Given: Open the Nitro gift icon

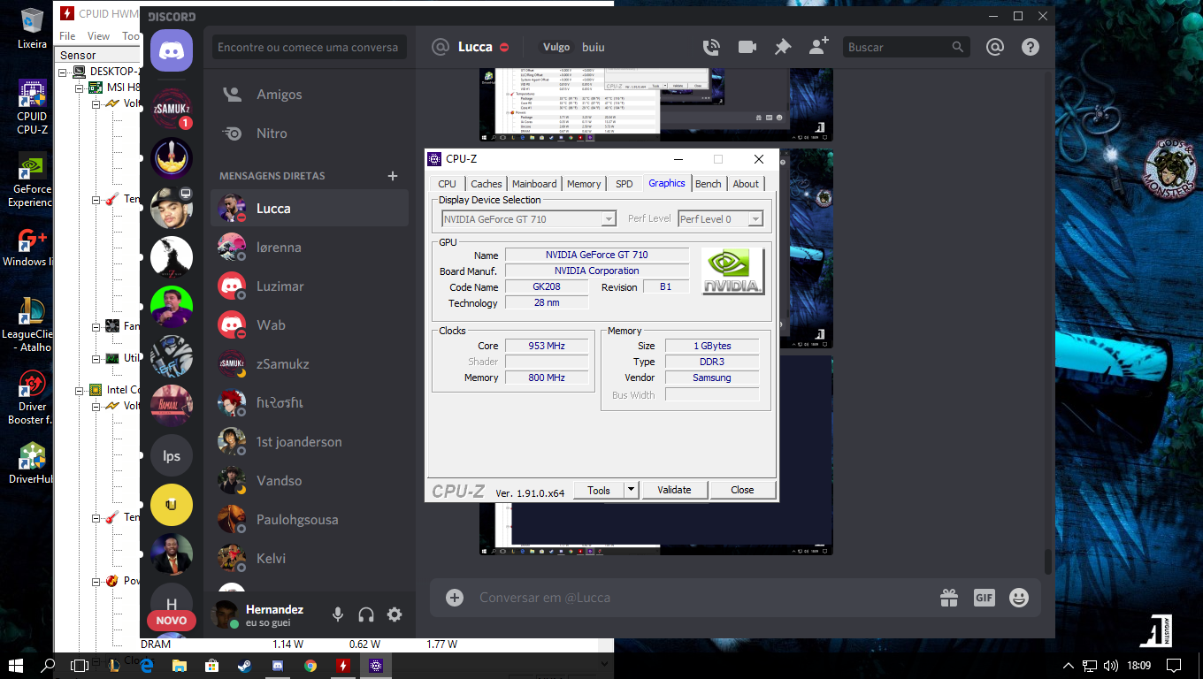Looking at the screenshot, I should pyautogui.click(x=949, y=598).
